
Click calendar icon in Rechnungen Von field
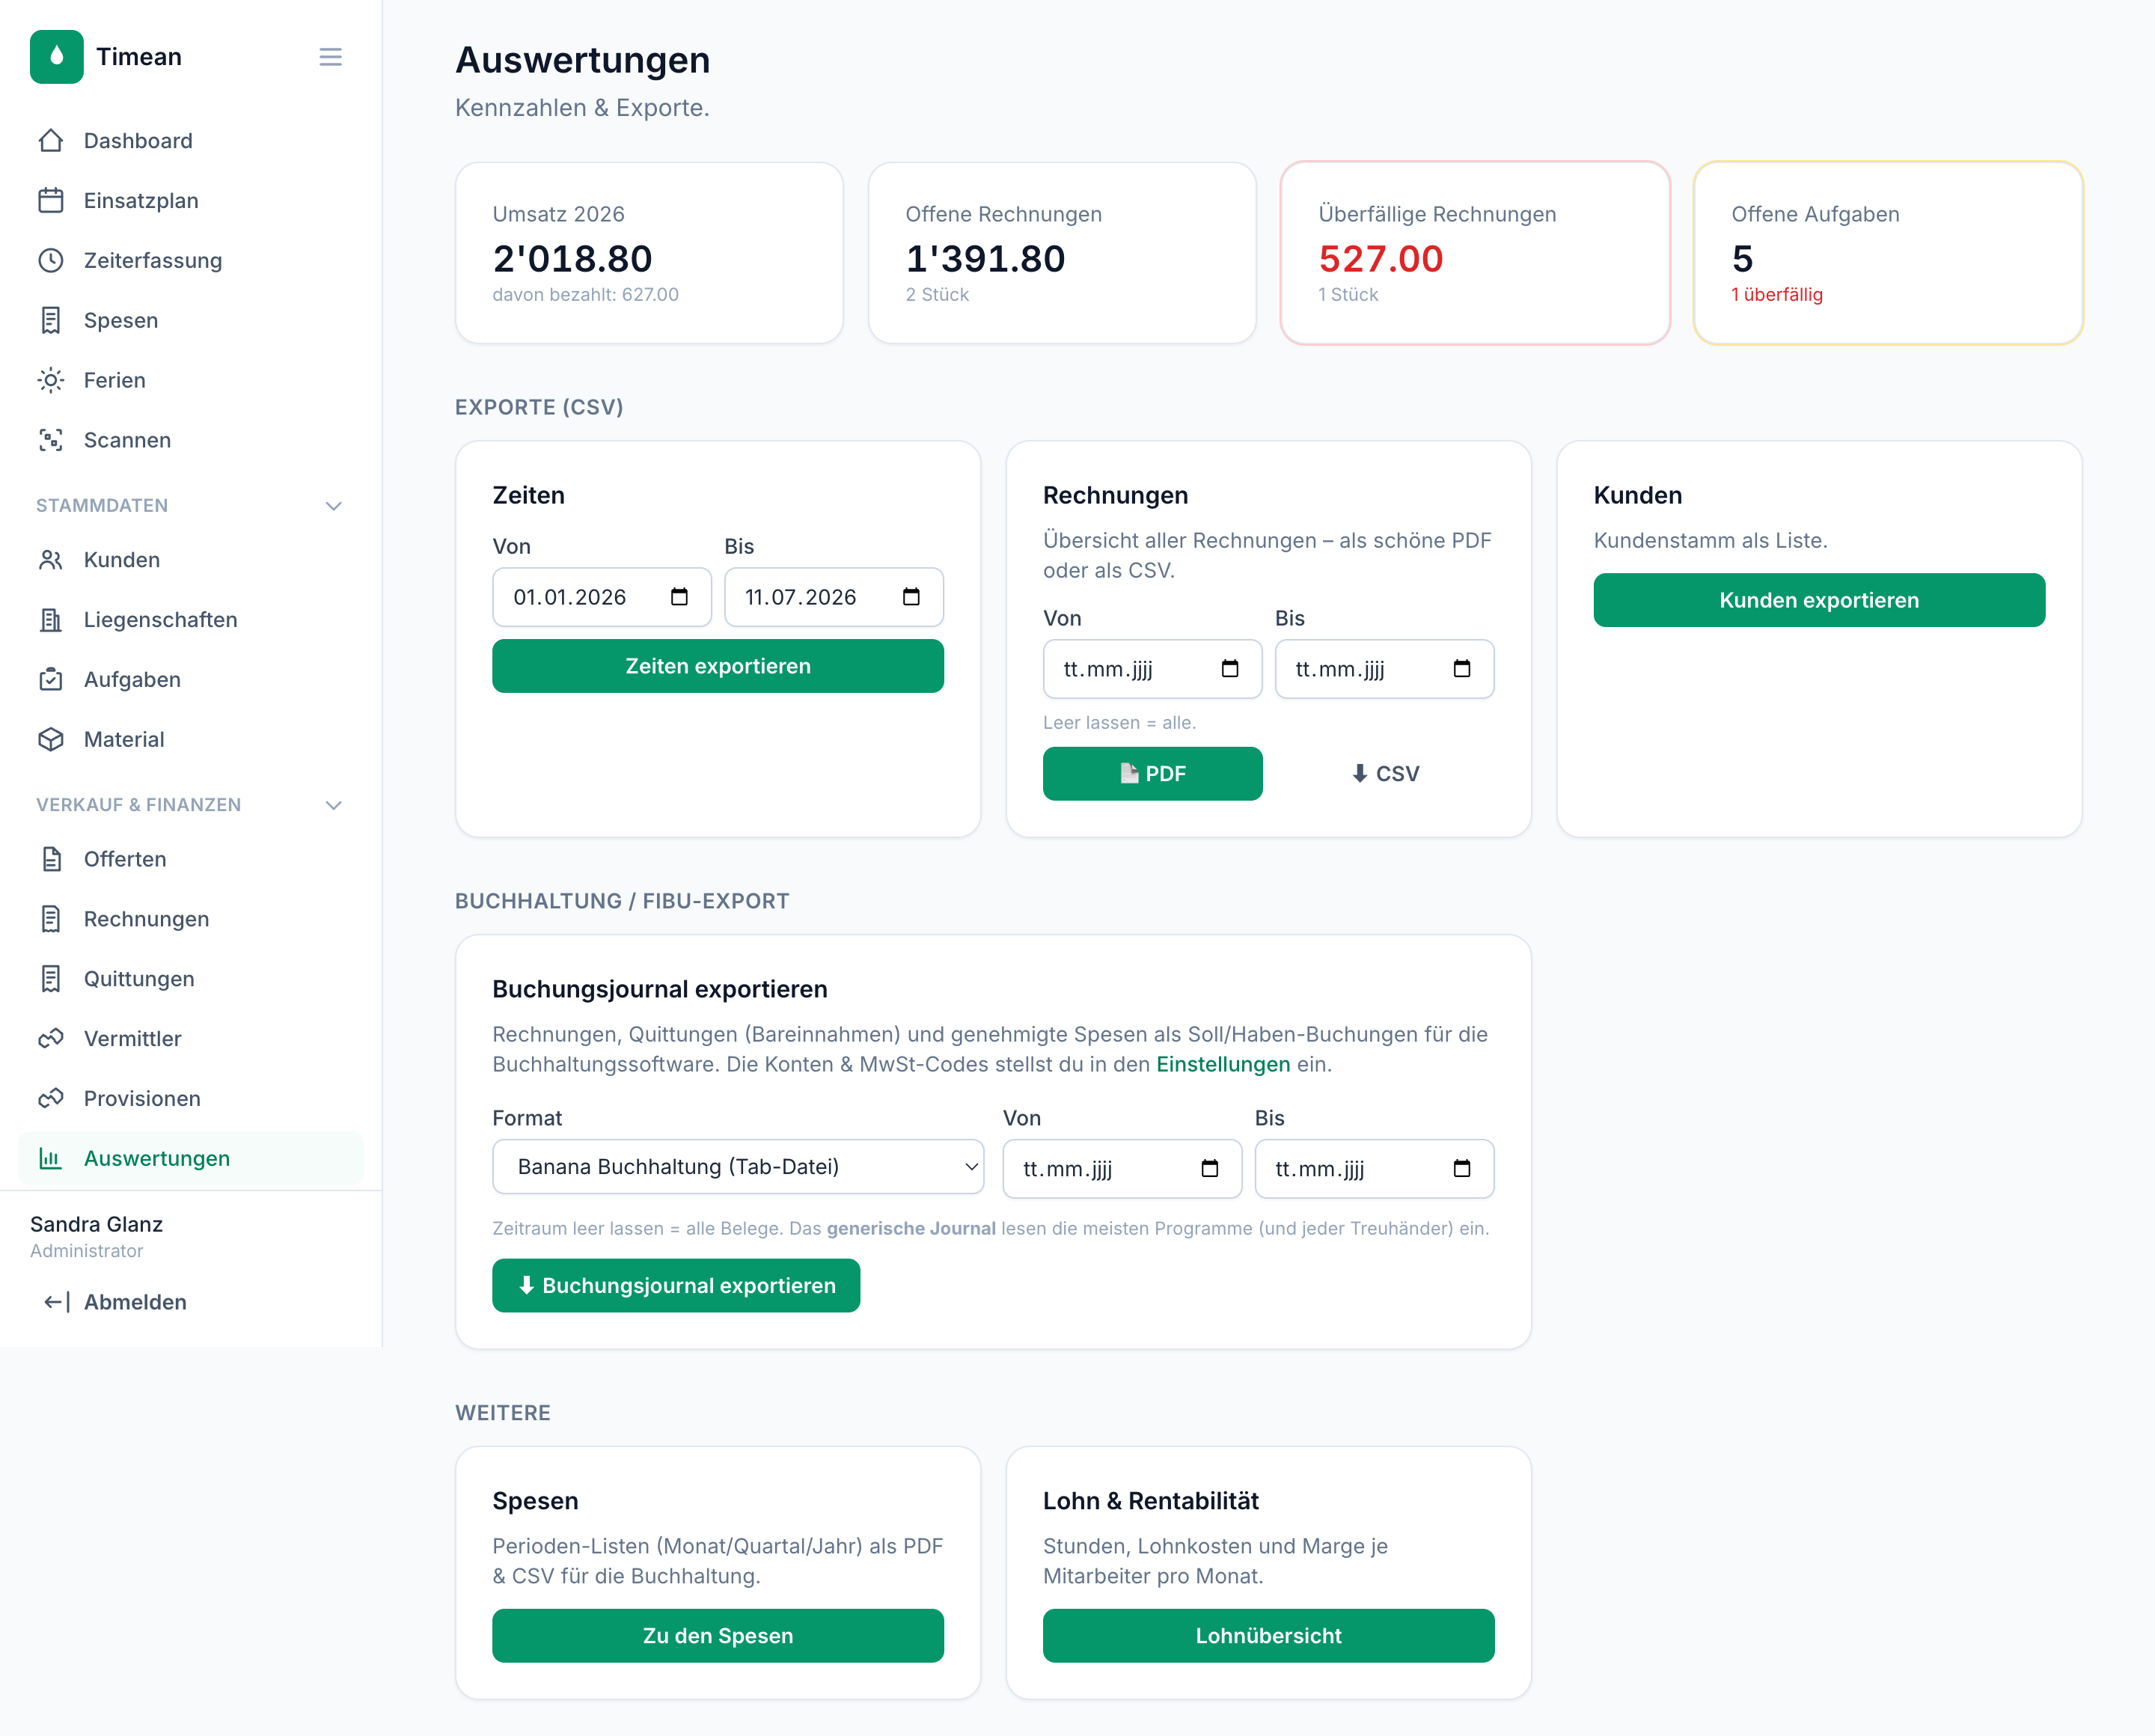(1230, 669)
